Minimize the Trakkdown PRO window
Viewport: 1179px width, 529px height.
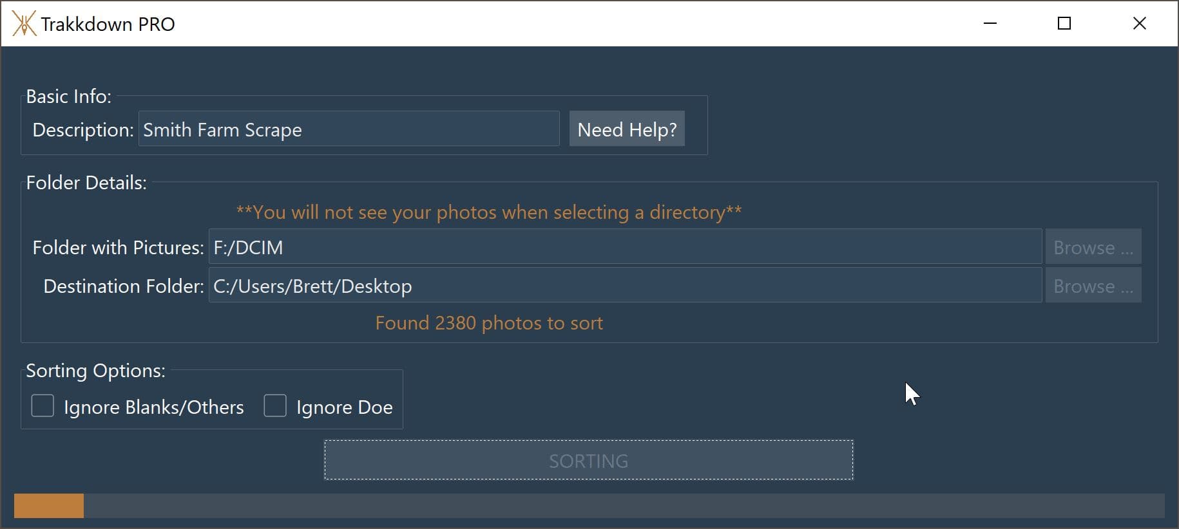[x=990, y=24]
